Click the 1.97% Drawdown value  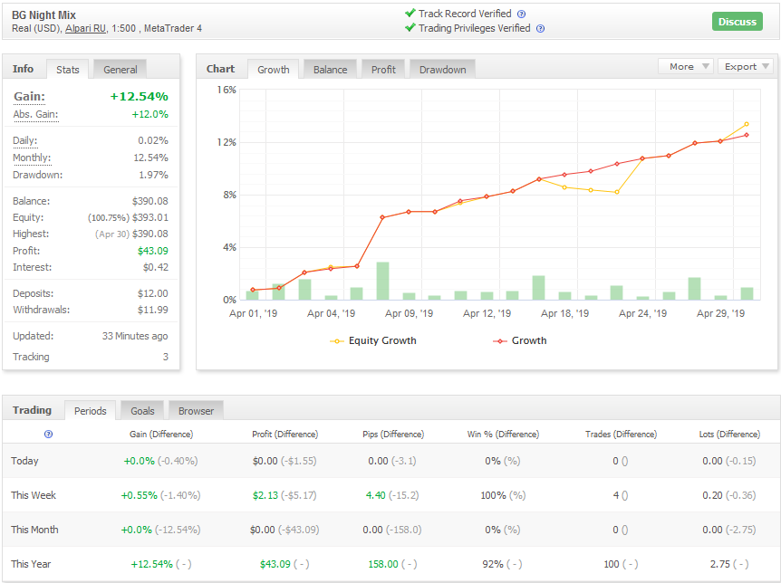(x=153, y=176)
